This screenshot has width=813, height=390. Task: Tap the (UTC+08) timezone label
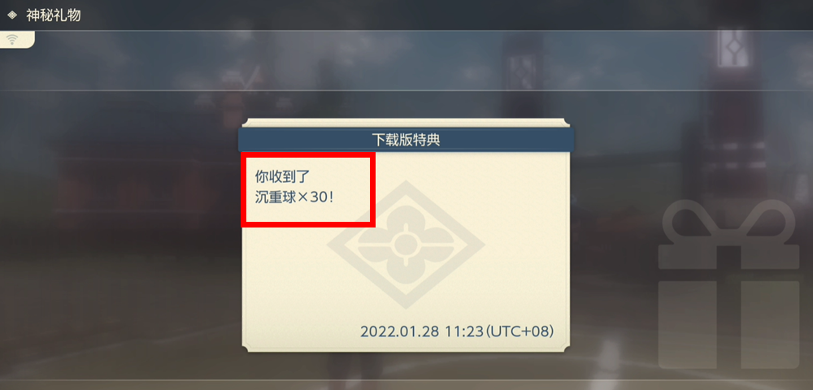(519, 331)
